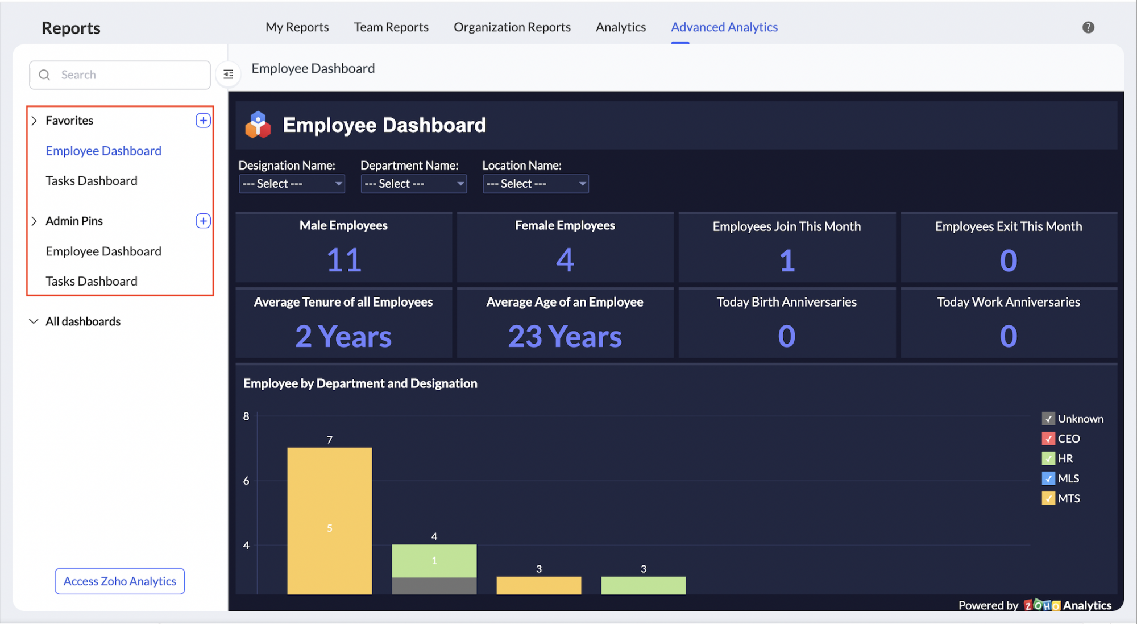Collapse the All dashboards section
This screenshot has height=624, width=1137.
34,321
